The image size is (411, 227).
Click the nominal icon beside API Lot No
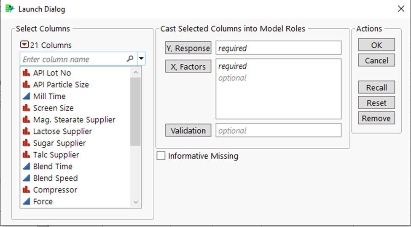(26, 73)
